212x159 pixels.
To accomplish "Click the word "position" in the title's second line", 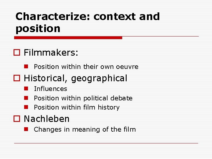I will pyautogui.click(x=38, y=29).
